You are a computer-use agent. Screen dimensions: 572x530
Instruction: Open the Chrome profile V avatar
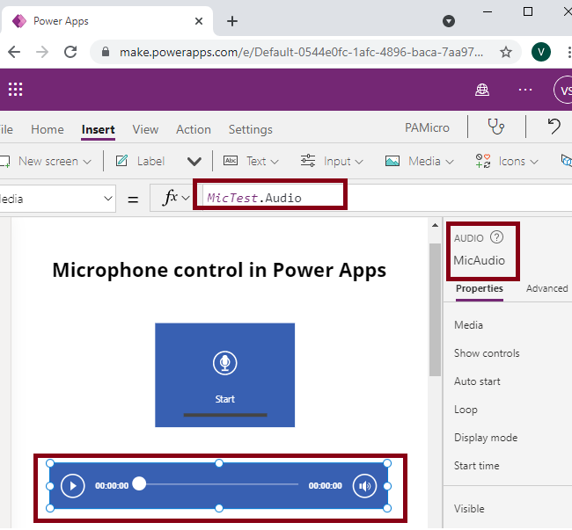point(541,52)
